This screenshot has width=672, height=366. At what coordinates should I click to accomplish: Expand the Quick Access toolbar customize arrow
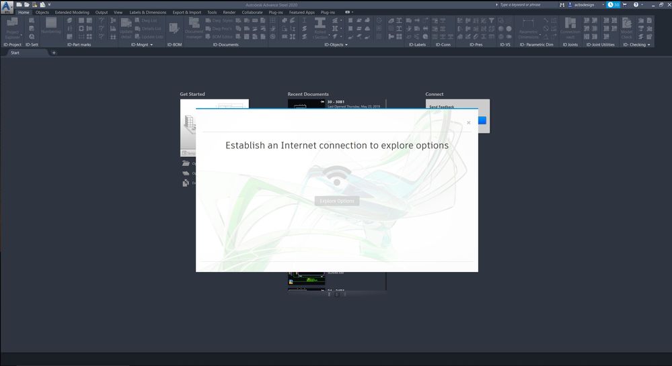point(49,5)
